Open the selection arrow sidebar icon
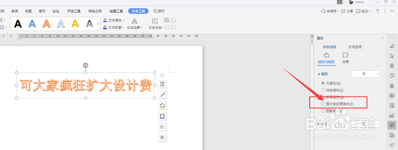 point(392,56)
